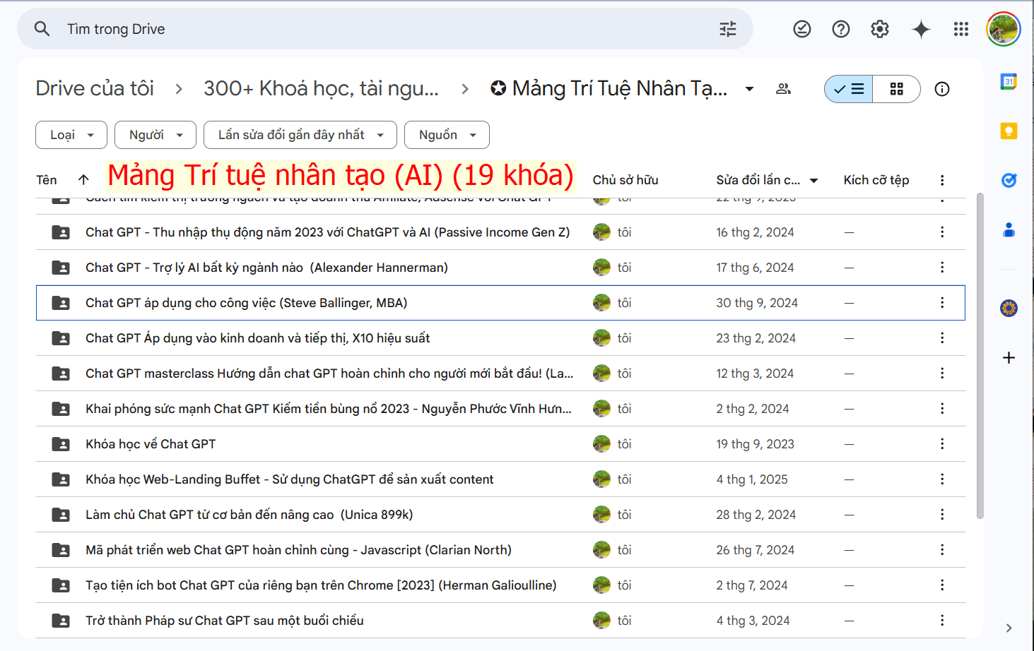Open the Gemini sparkle icon

click(x=921, y=29)
